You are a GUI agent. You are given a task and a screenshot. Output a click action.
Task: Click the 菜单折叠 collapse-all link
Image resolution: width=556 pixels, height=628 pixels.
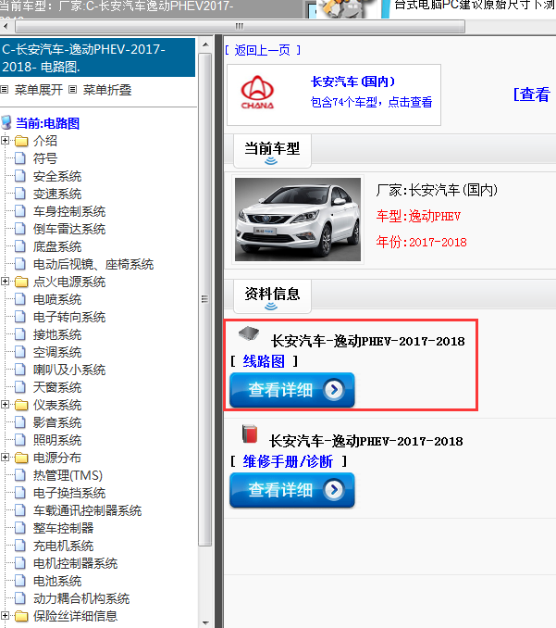click(106, 90)
